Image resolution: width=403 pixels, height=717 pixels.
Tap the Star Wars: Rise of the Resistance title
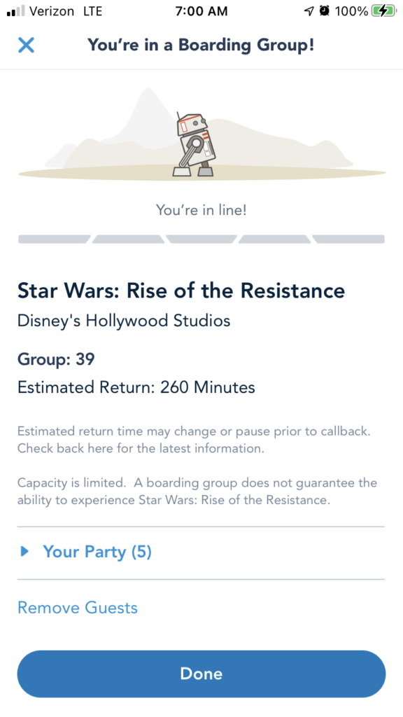click(x=181, y=291)
